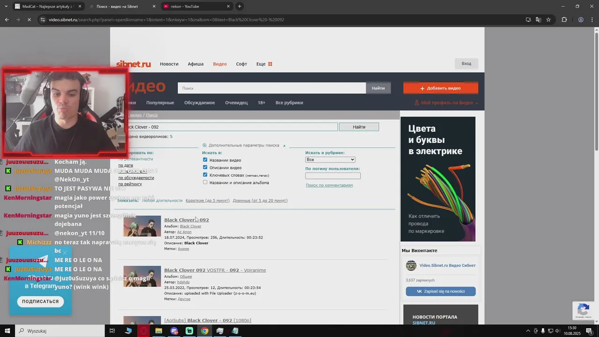Click the Добавить видео button
Viewport: 599px width, 337px height.
tap(441, 88)
